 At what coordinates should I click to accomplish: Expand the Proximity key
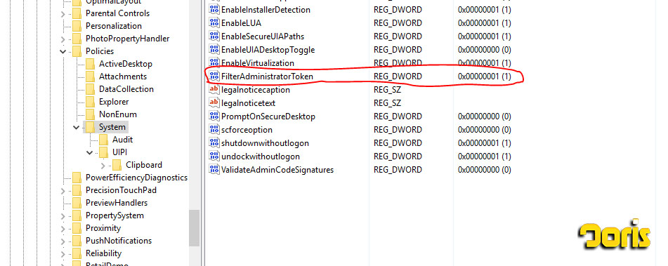[x=63, y=229]
